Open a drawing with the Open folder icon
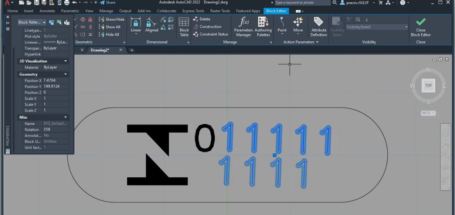The height and width of the screenshot is (215, 455). pyautogui.click(x=29, y=3)
